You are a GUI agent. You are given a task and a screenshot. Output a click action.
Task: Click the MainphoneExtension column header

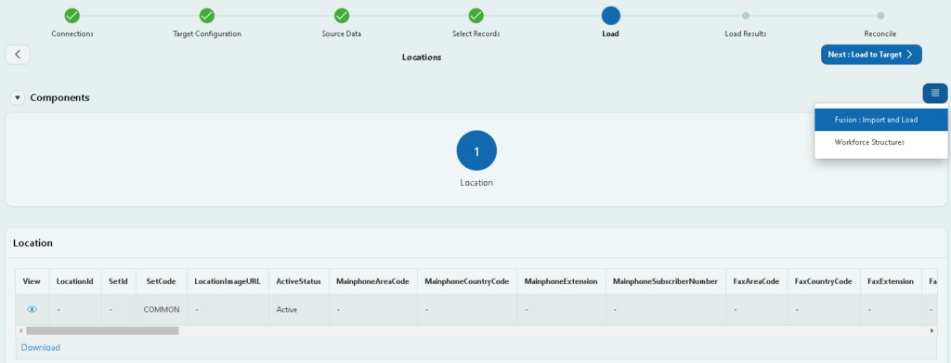point(561,282)
